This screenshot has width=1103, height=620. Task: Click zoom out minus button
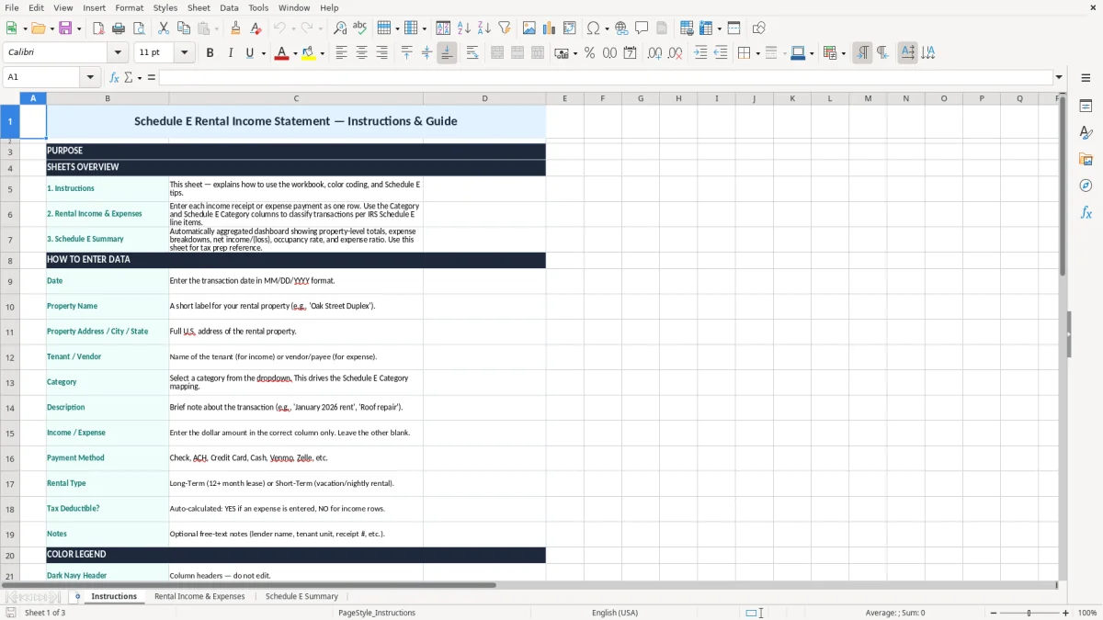[x=994, y=613]
